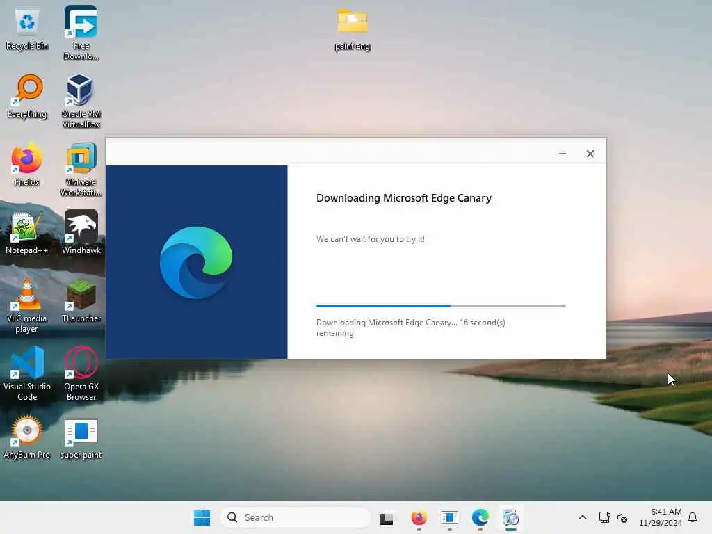
Task: Select the Visual Studio Code shortcut
Action: click(x=27, y=373)
